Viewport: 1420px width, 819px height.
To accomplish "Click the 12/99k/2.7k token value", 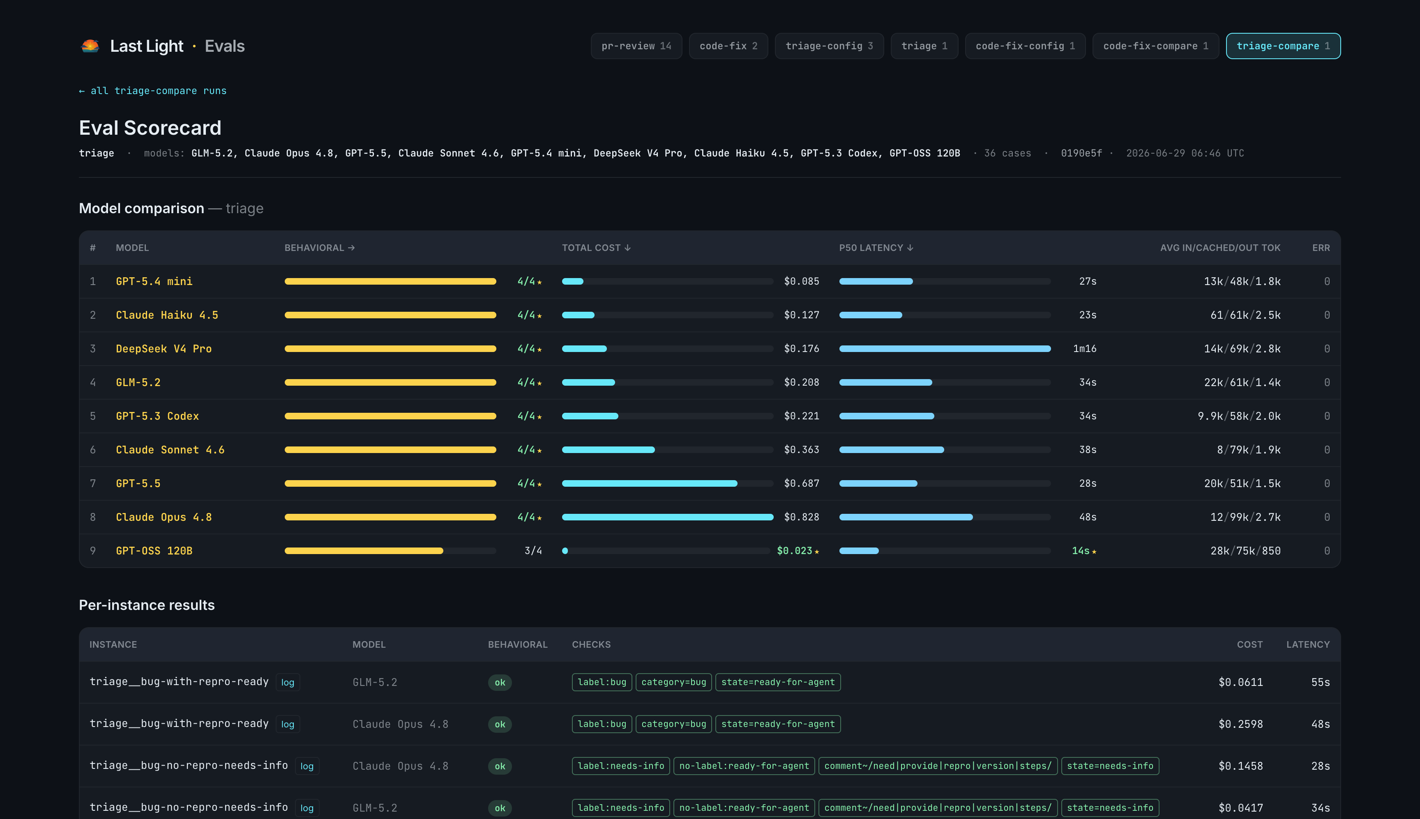I will 1245,517.
